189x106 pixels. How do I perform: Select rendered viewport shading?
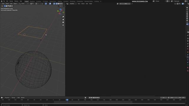pyautogui.click(x=62, y=4)
